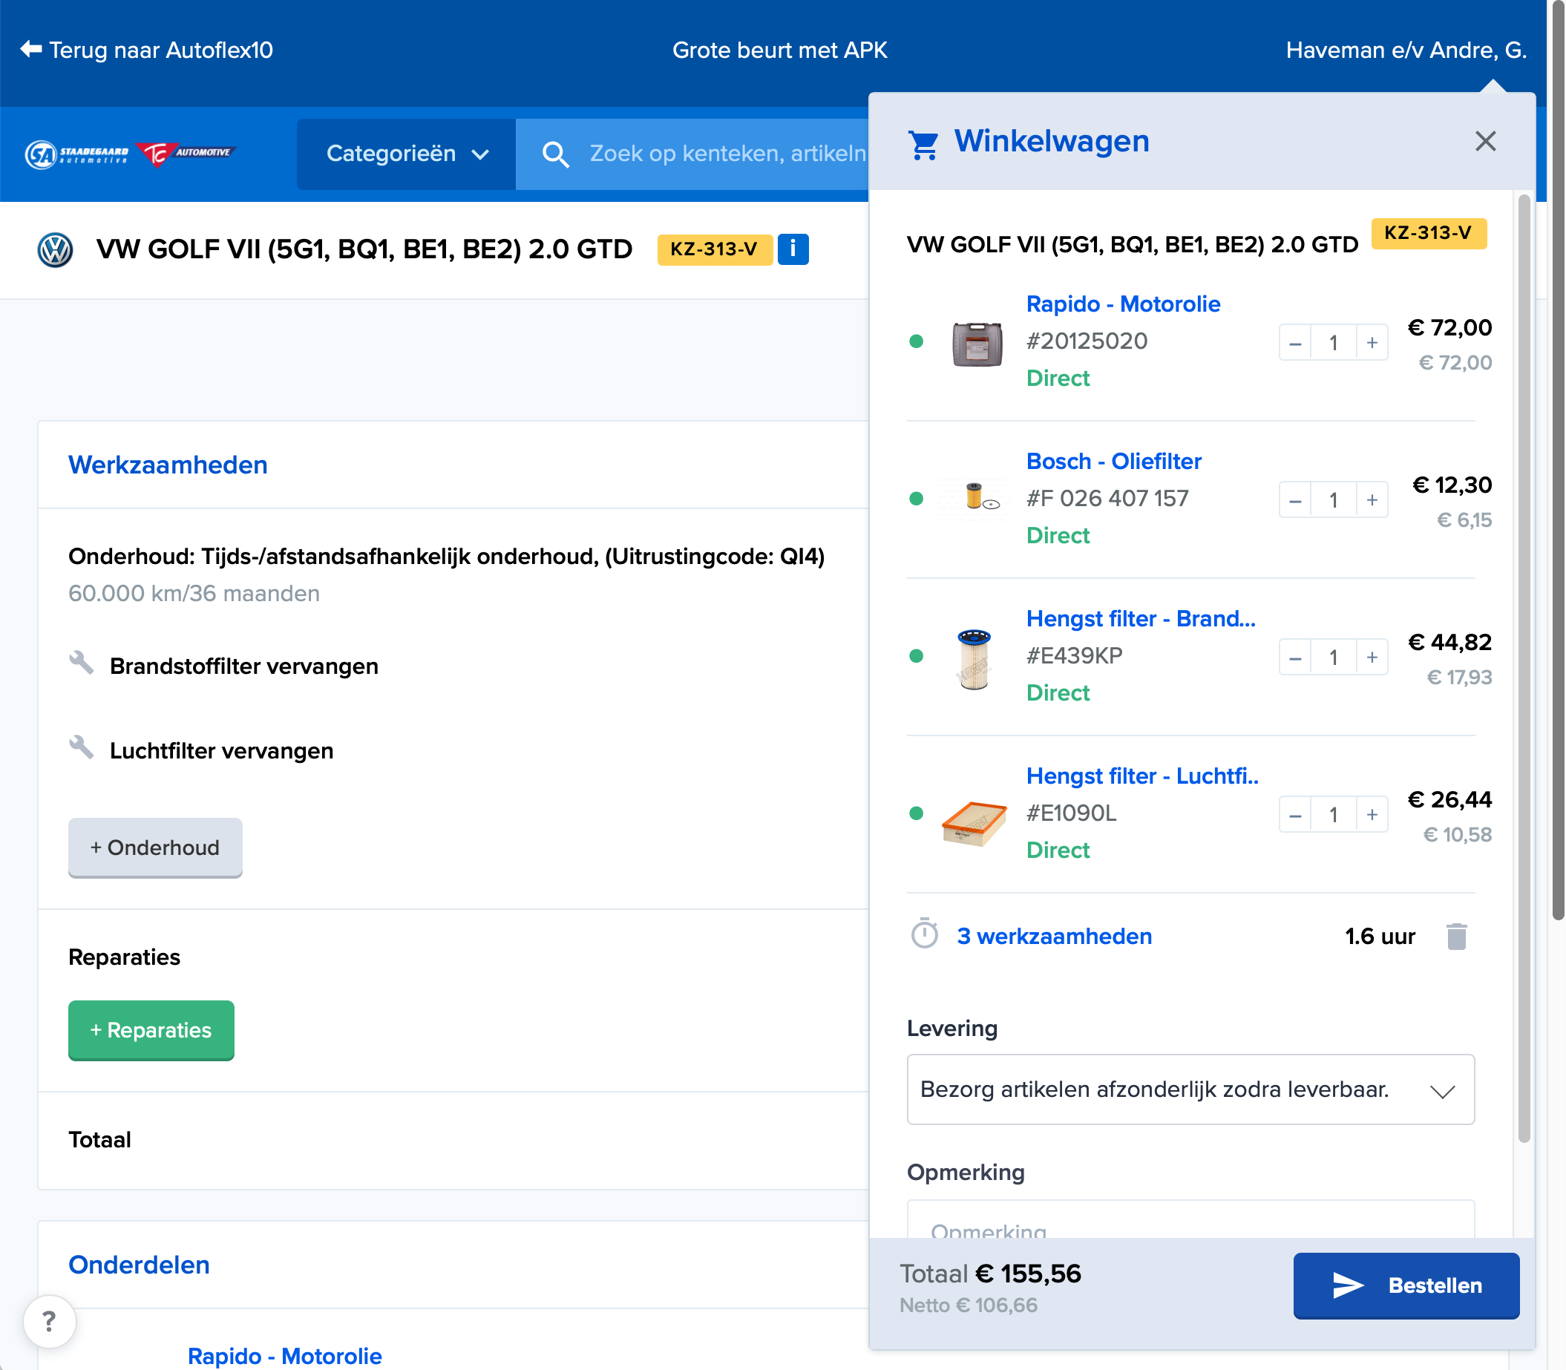The image size is (1566, 1370).
Task: Open the help question mark button
Action: coord(49,1320)
